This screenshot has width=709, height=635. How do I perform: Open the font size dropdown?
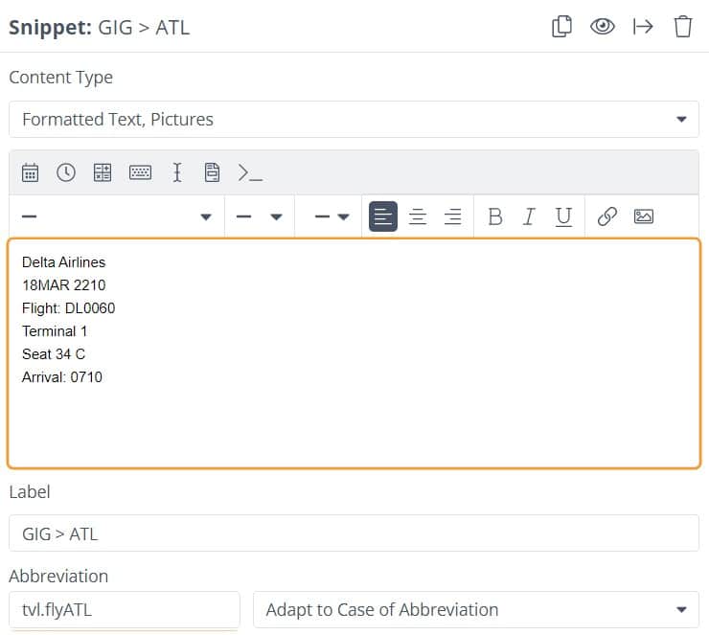[x=260, y=216]
